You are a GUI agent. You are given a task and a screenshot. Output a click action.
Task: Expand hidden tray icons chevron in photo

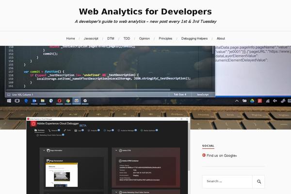click(237, 101)
